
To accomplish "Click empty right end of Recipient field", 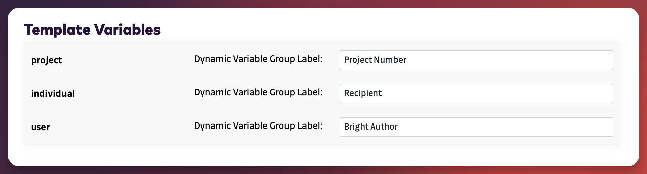I will click(577, 93).
